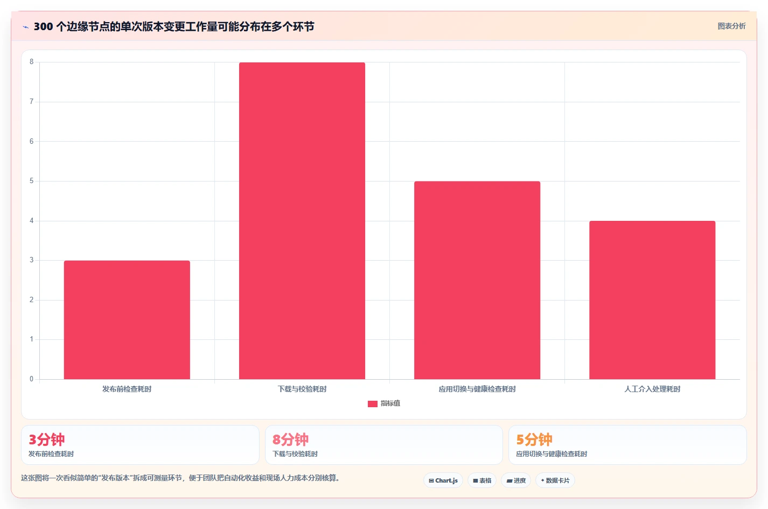Click the x-axis label 下载与校验耗时
The width and height of the screenshot is (768, 509).
pyautogui.click(x=302, y=389)
